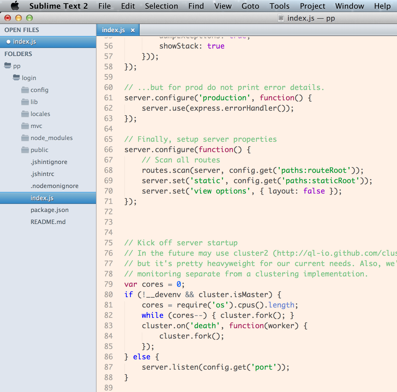The image size is (397, 392).
Task: Click the Apple menu icon
Action: (x=15, y=6)
